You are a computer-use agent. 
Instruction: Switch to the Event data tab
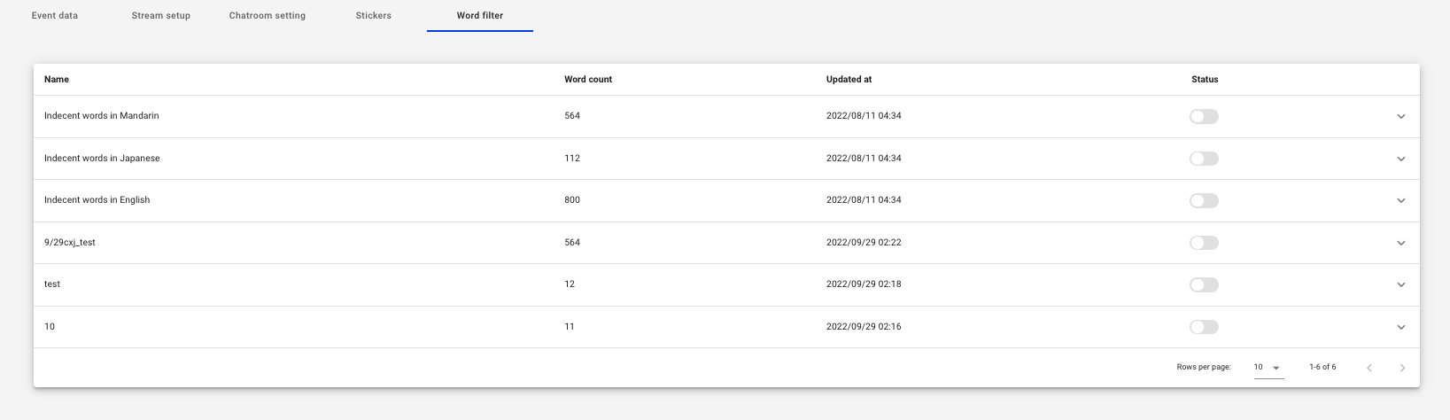[x=55, y=16]
